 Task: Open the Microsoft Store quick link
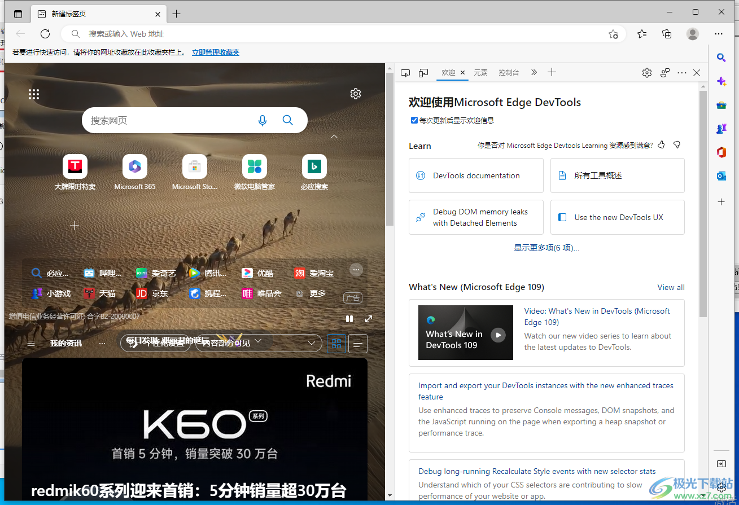[x=195, y=173]
